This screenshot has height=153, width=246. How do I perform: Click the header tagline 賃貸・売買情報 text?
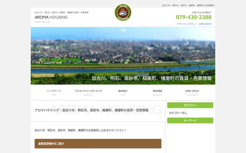pos(61,12)
